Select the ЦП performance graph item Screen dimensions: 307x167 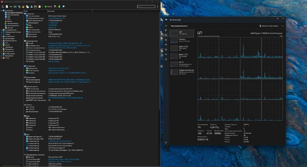pyautogui.click(x=182, y=33)
